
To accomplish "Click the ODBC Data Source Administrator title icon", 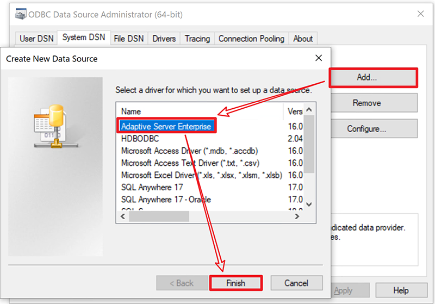I will tap(21, 14).
